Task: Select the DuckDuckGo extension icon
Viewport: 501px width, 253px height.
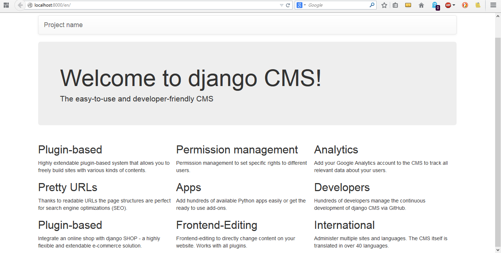Action: pyautogui.click(x=465, y=5)
